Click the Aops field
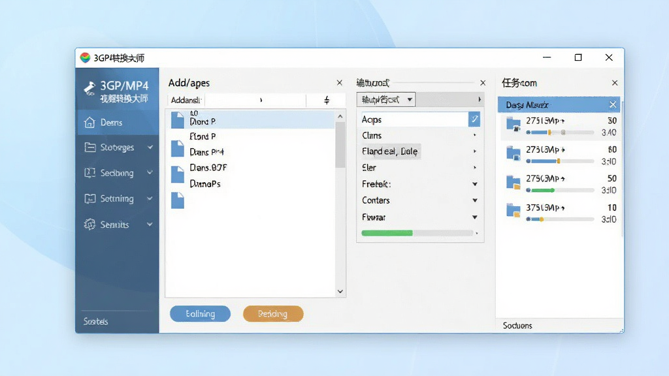669x376 pixels. point(414,119)
